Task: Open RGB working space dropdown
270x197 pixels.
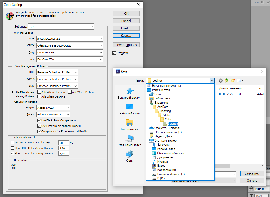Action: (x=70, y=39)
